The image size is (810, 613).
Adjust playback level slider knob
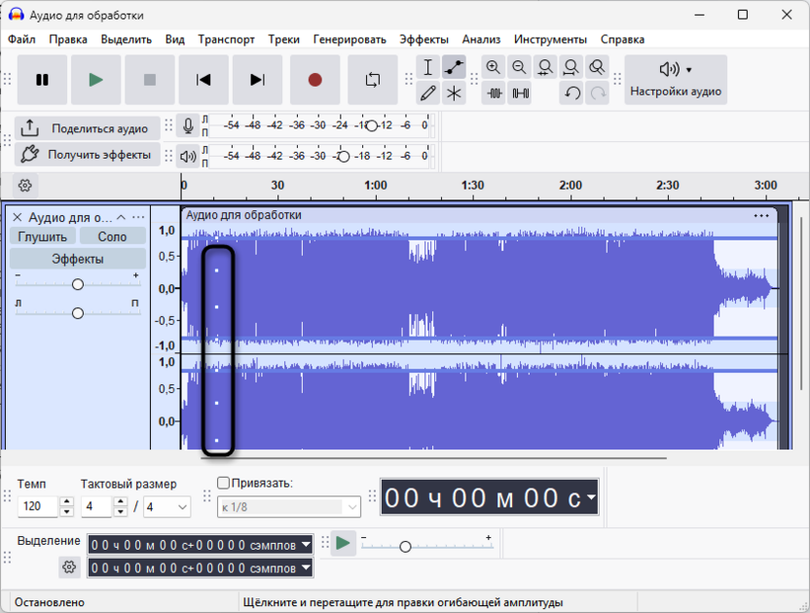344,156
